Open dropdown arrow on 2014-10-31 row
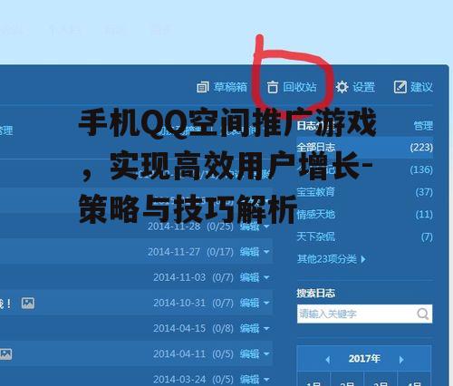 (x=266, y=303)
